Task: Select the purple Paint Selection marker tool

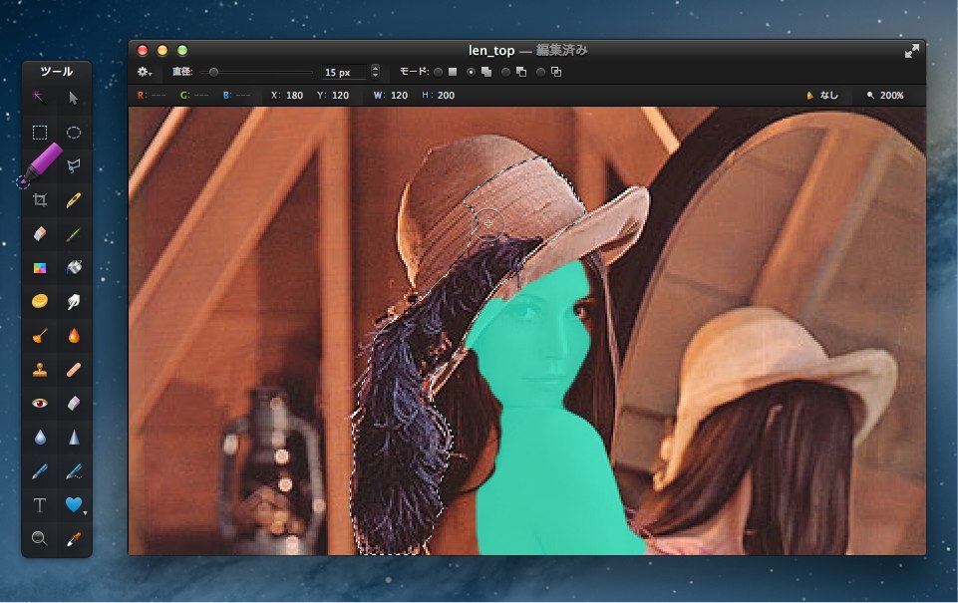Action: tap(40, 165)
